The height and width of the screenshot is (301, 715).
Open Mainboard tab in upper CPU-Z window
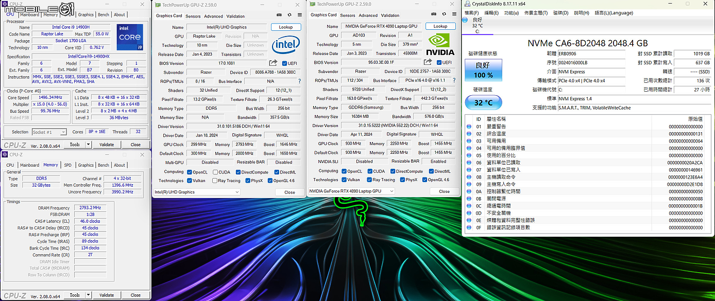pyautogui.click(x=29, y=15)
